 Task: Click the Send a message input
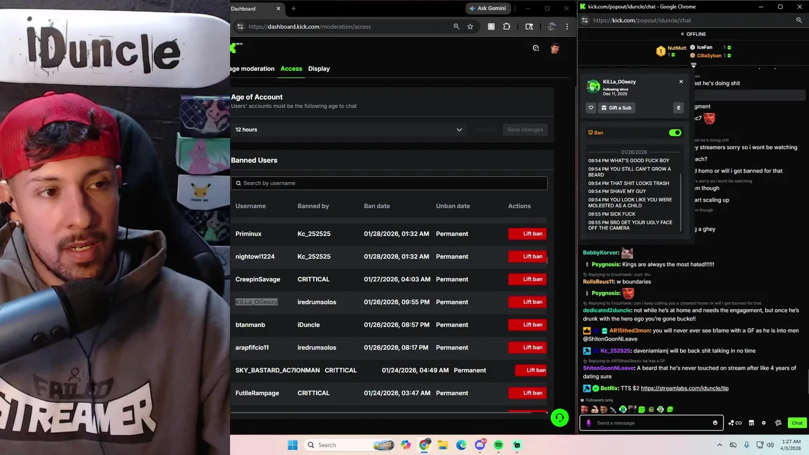(651, 423)
